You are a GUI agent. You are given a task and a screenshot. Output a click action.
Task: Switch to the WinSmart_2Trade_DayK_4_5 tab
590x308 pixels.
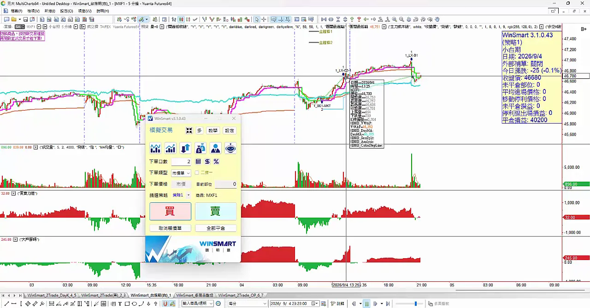click(52, 295)
